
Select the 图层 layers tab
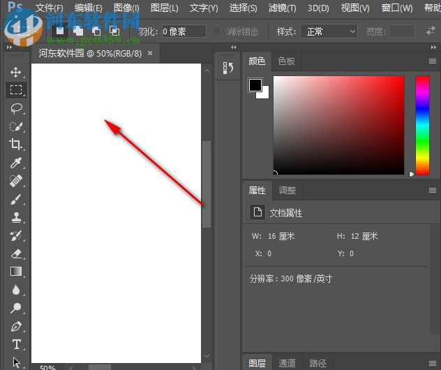click(x=257, y=363)
